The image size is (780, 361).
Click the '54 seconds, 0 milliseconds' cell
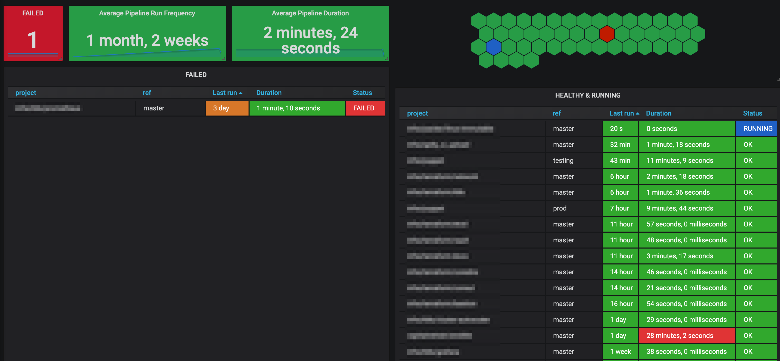coord(687,304)
